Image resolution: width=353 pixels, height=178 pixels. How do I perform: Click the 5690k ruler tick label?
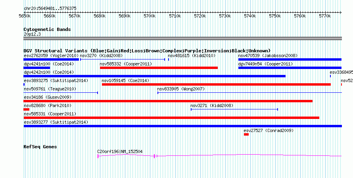pos(125,16)
